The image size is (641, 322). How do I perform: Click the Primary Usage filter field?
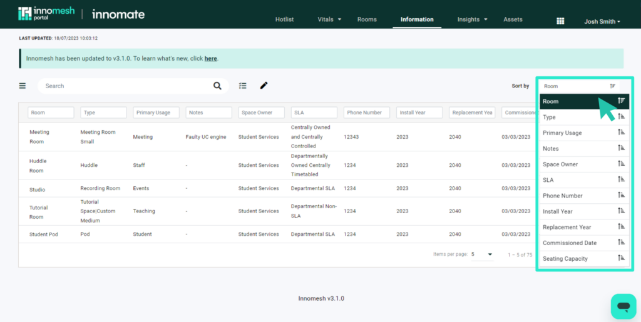[x=156, y=113]
